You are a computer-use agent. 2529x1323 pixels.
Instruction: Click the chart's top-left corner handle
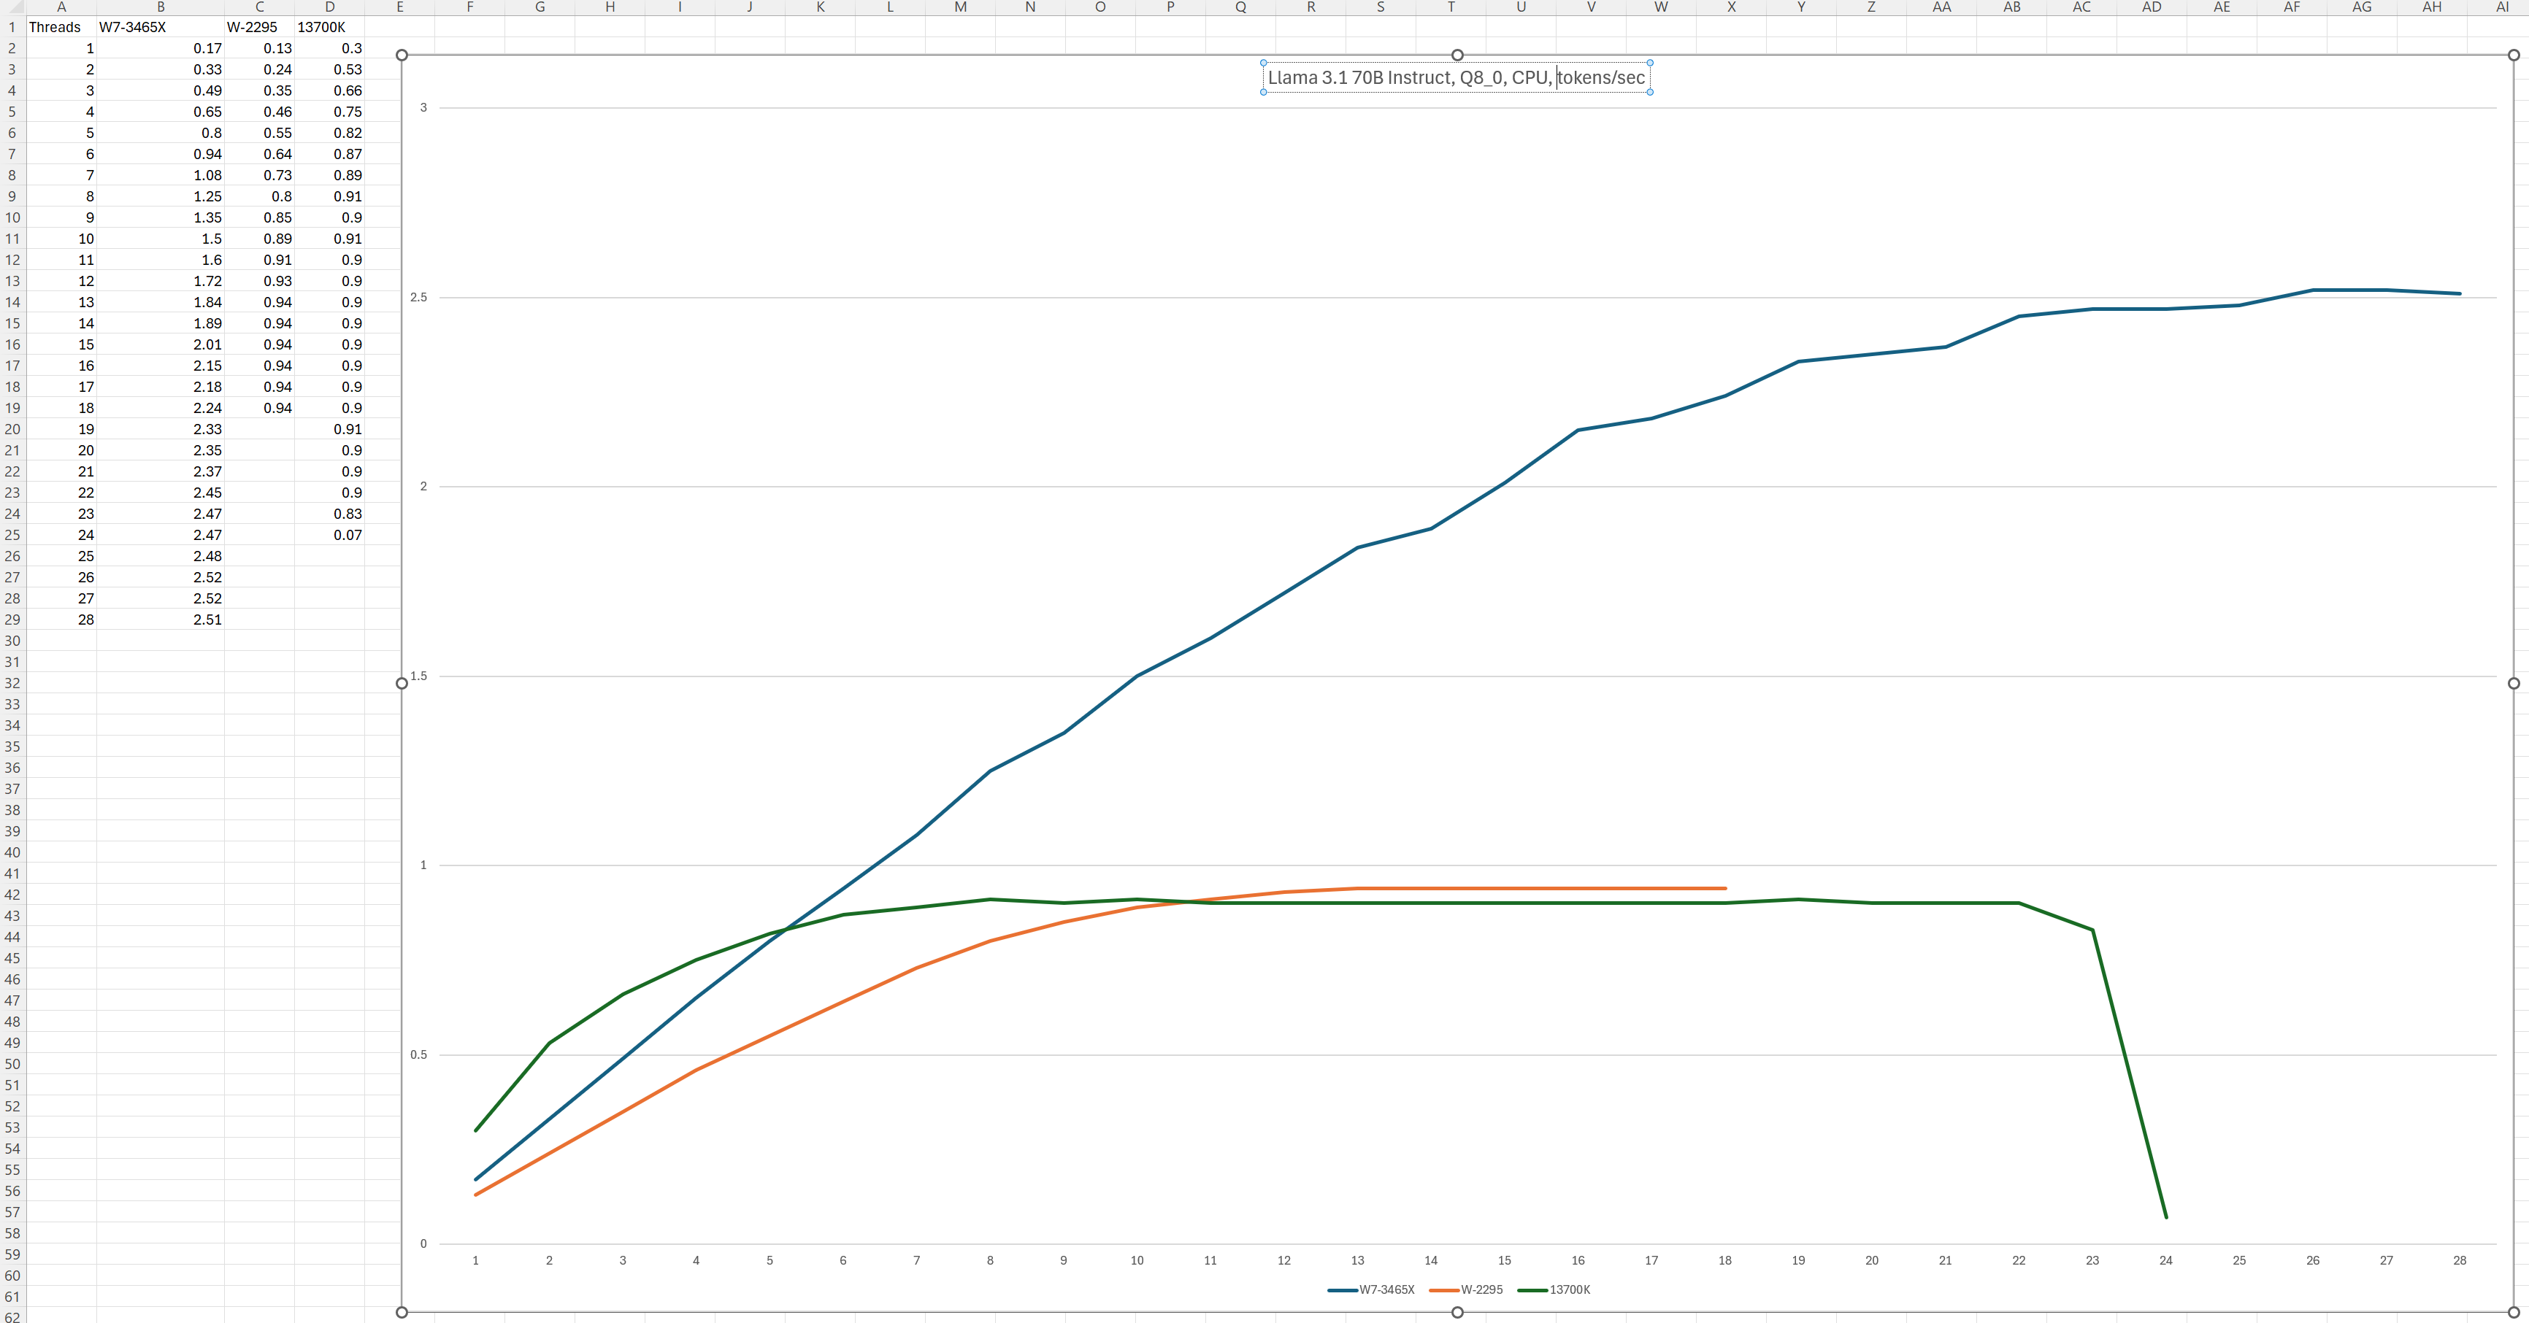pyautogui.click(x=402, y=55)
